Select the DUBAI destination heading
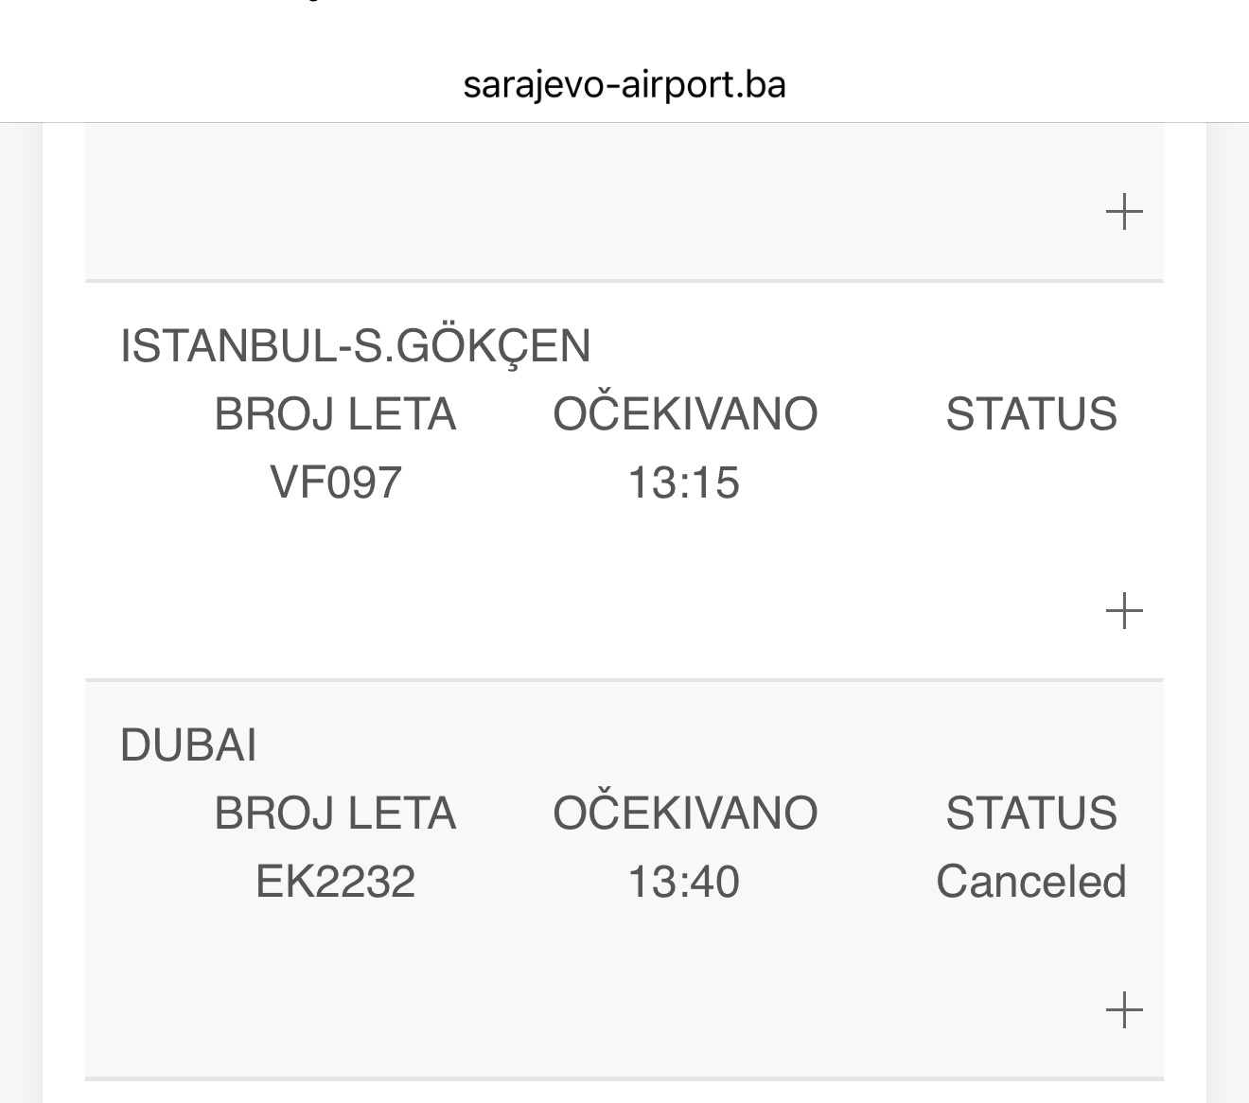 (x=188, y=745)
